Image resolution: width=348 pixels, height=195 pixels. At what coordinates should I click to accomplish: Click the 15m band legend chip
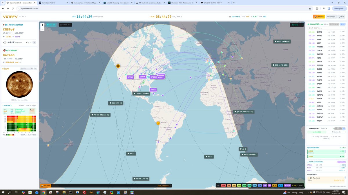pos(255,185)
